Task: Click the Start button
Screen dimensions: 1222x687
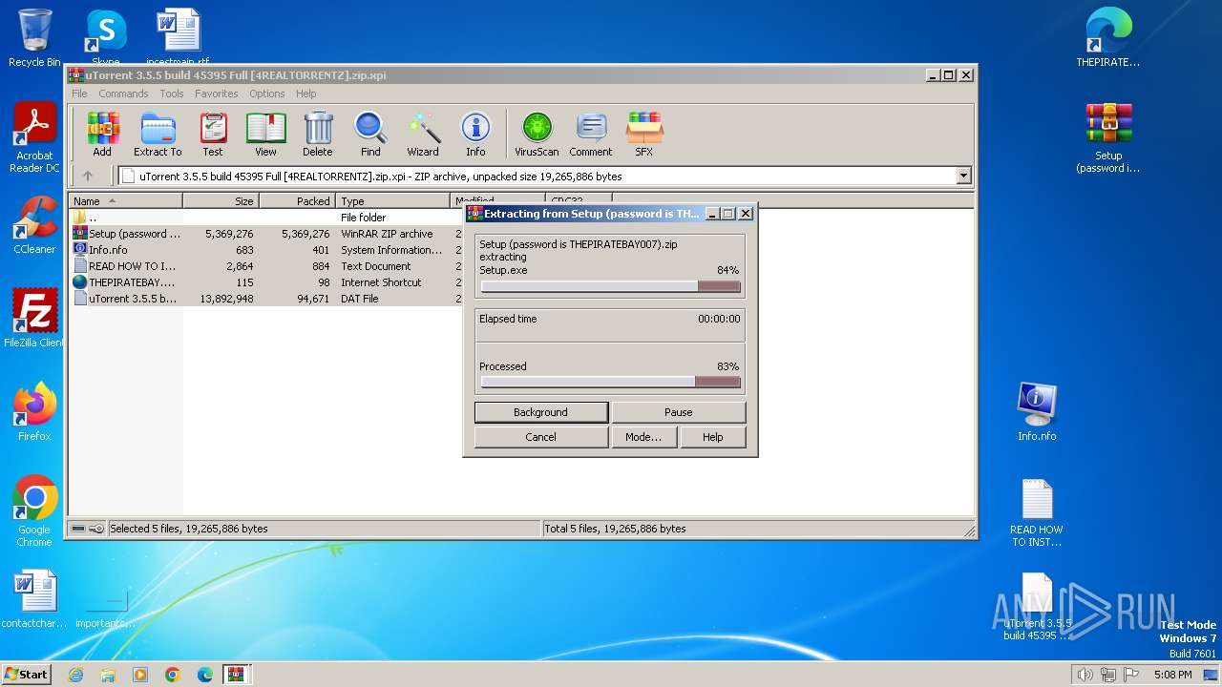Action: coord(26,675)
